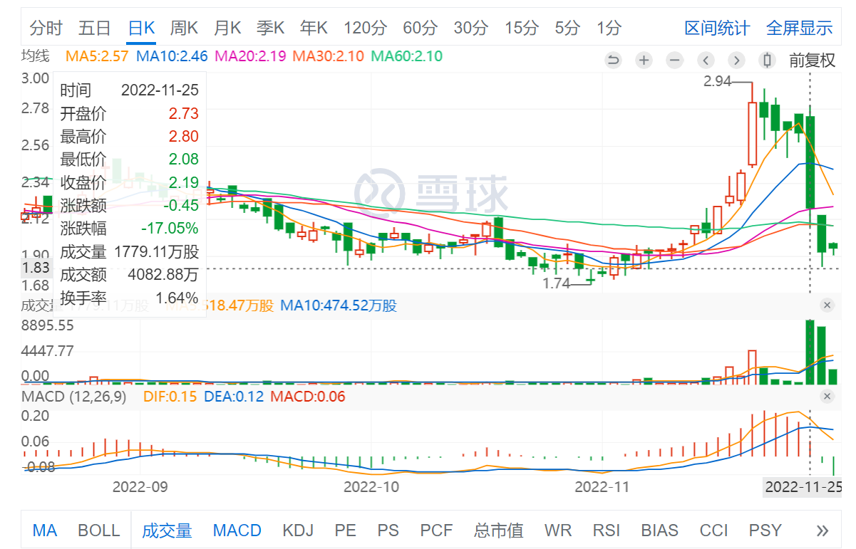Image resolution: width=856 pixels, height=549 pixels.
Task: Toggle the BOLL overlay indicator
Action: pos(99,530)
